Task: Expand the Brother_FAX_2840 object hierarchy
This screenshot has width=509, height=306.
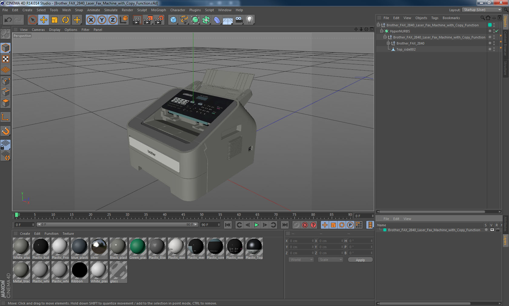Action: pyautogui.click(x=388, y=43)
